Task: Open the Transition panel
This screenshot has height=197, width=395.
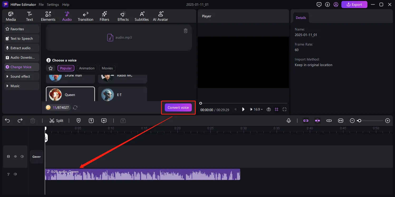Action: pyautogui.click(x=85, y=16)
